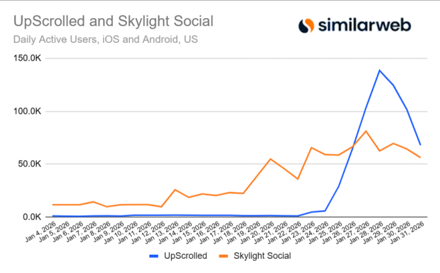Click the Skylight Social line endpoint on Jan 31

[x=421, y=158]
